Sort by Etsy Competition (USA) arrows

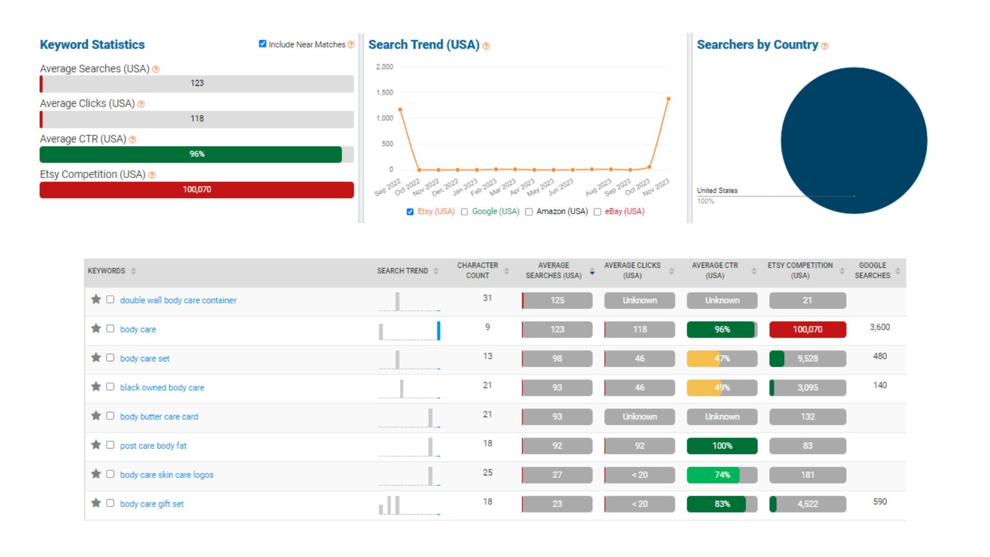(x=842, y=271)
